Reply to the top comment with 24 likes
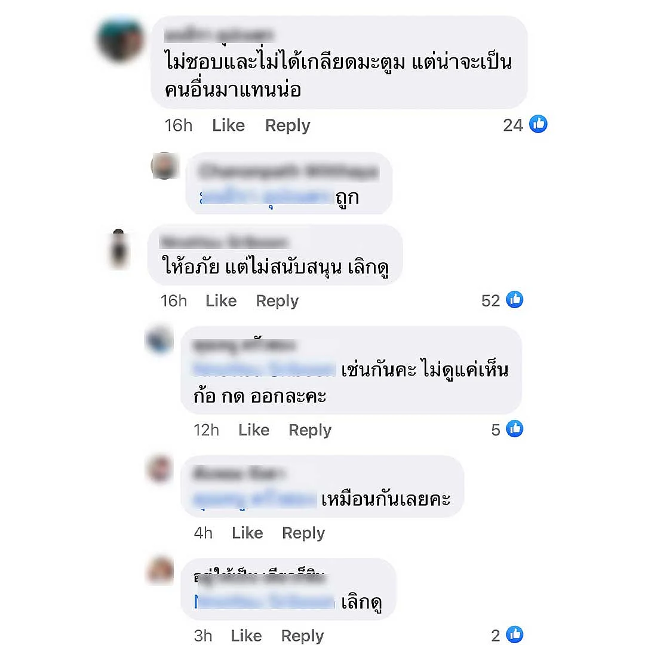 coord(287,125)
